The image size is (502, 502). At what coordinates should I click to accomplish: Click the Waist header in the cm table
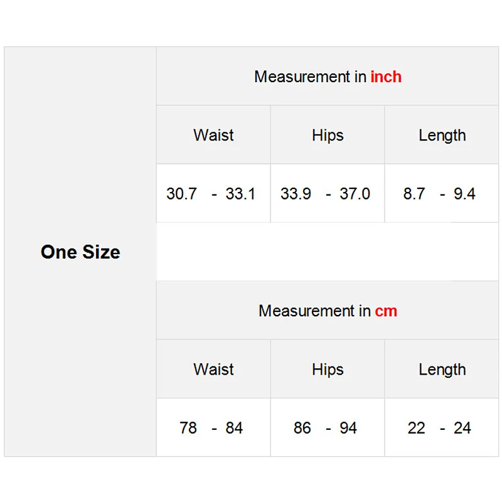(213, 370)
